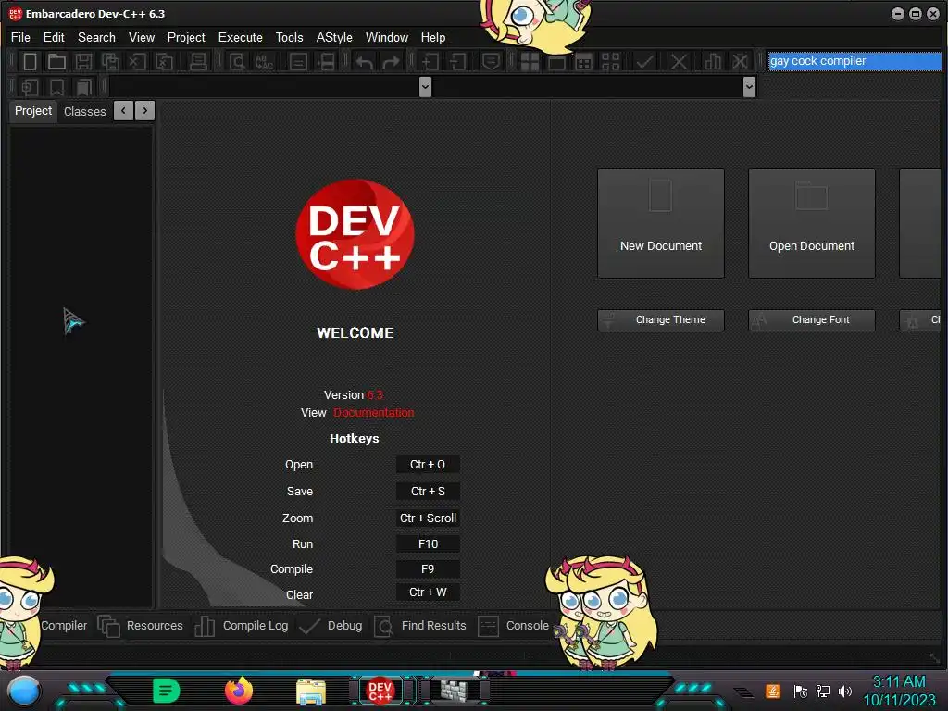Click the Close file toolbar icon

137,62
